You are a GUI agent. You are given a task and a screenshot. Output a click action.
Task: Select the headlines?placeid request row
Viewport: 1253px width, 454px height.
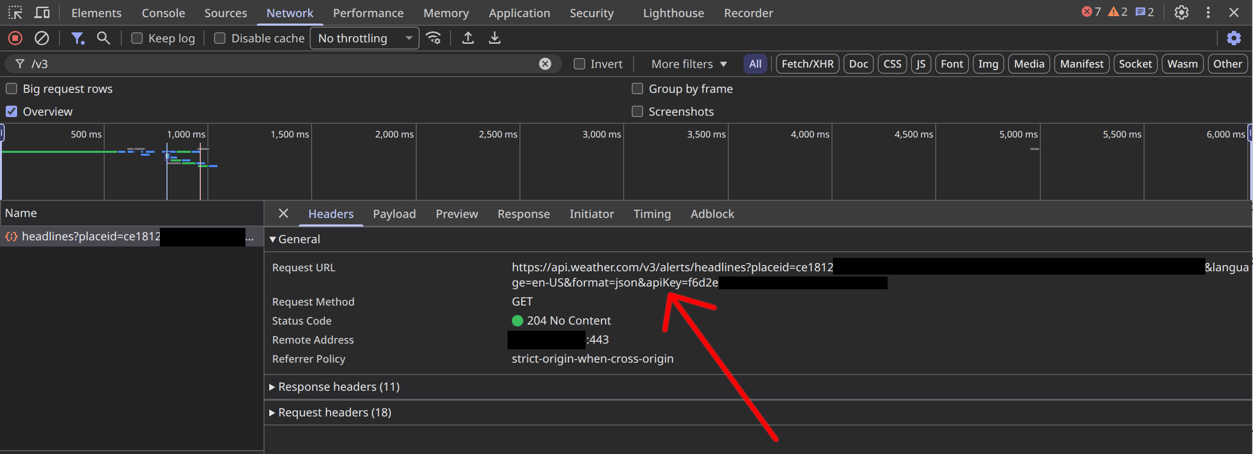pos(131,237)
